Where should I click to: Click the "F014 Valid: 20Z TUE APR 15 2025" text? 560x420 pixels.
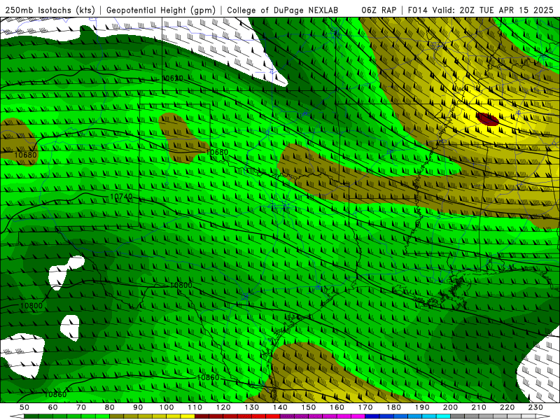tap(480, 10)
